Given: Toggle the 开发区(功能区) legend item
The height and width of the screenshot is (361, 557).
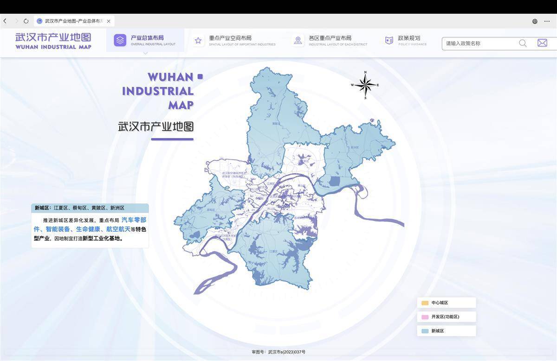Looking at the screenshot, I should (446, 317).
